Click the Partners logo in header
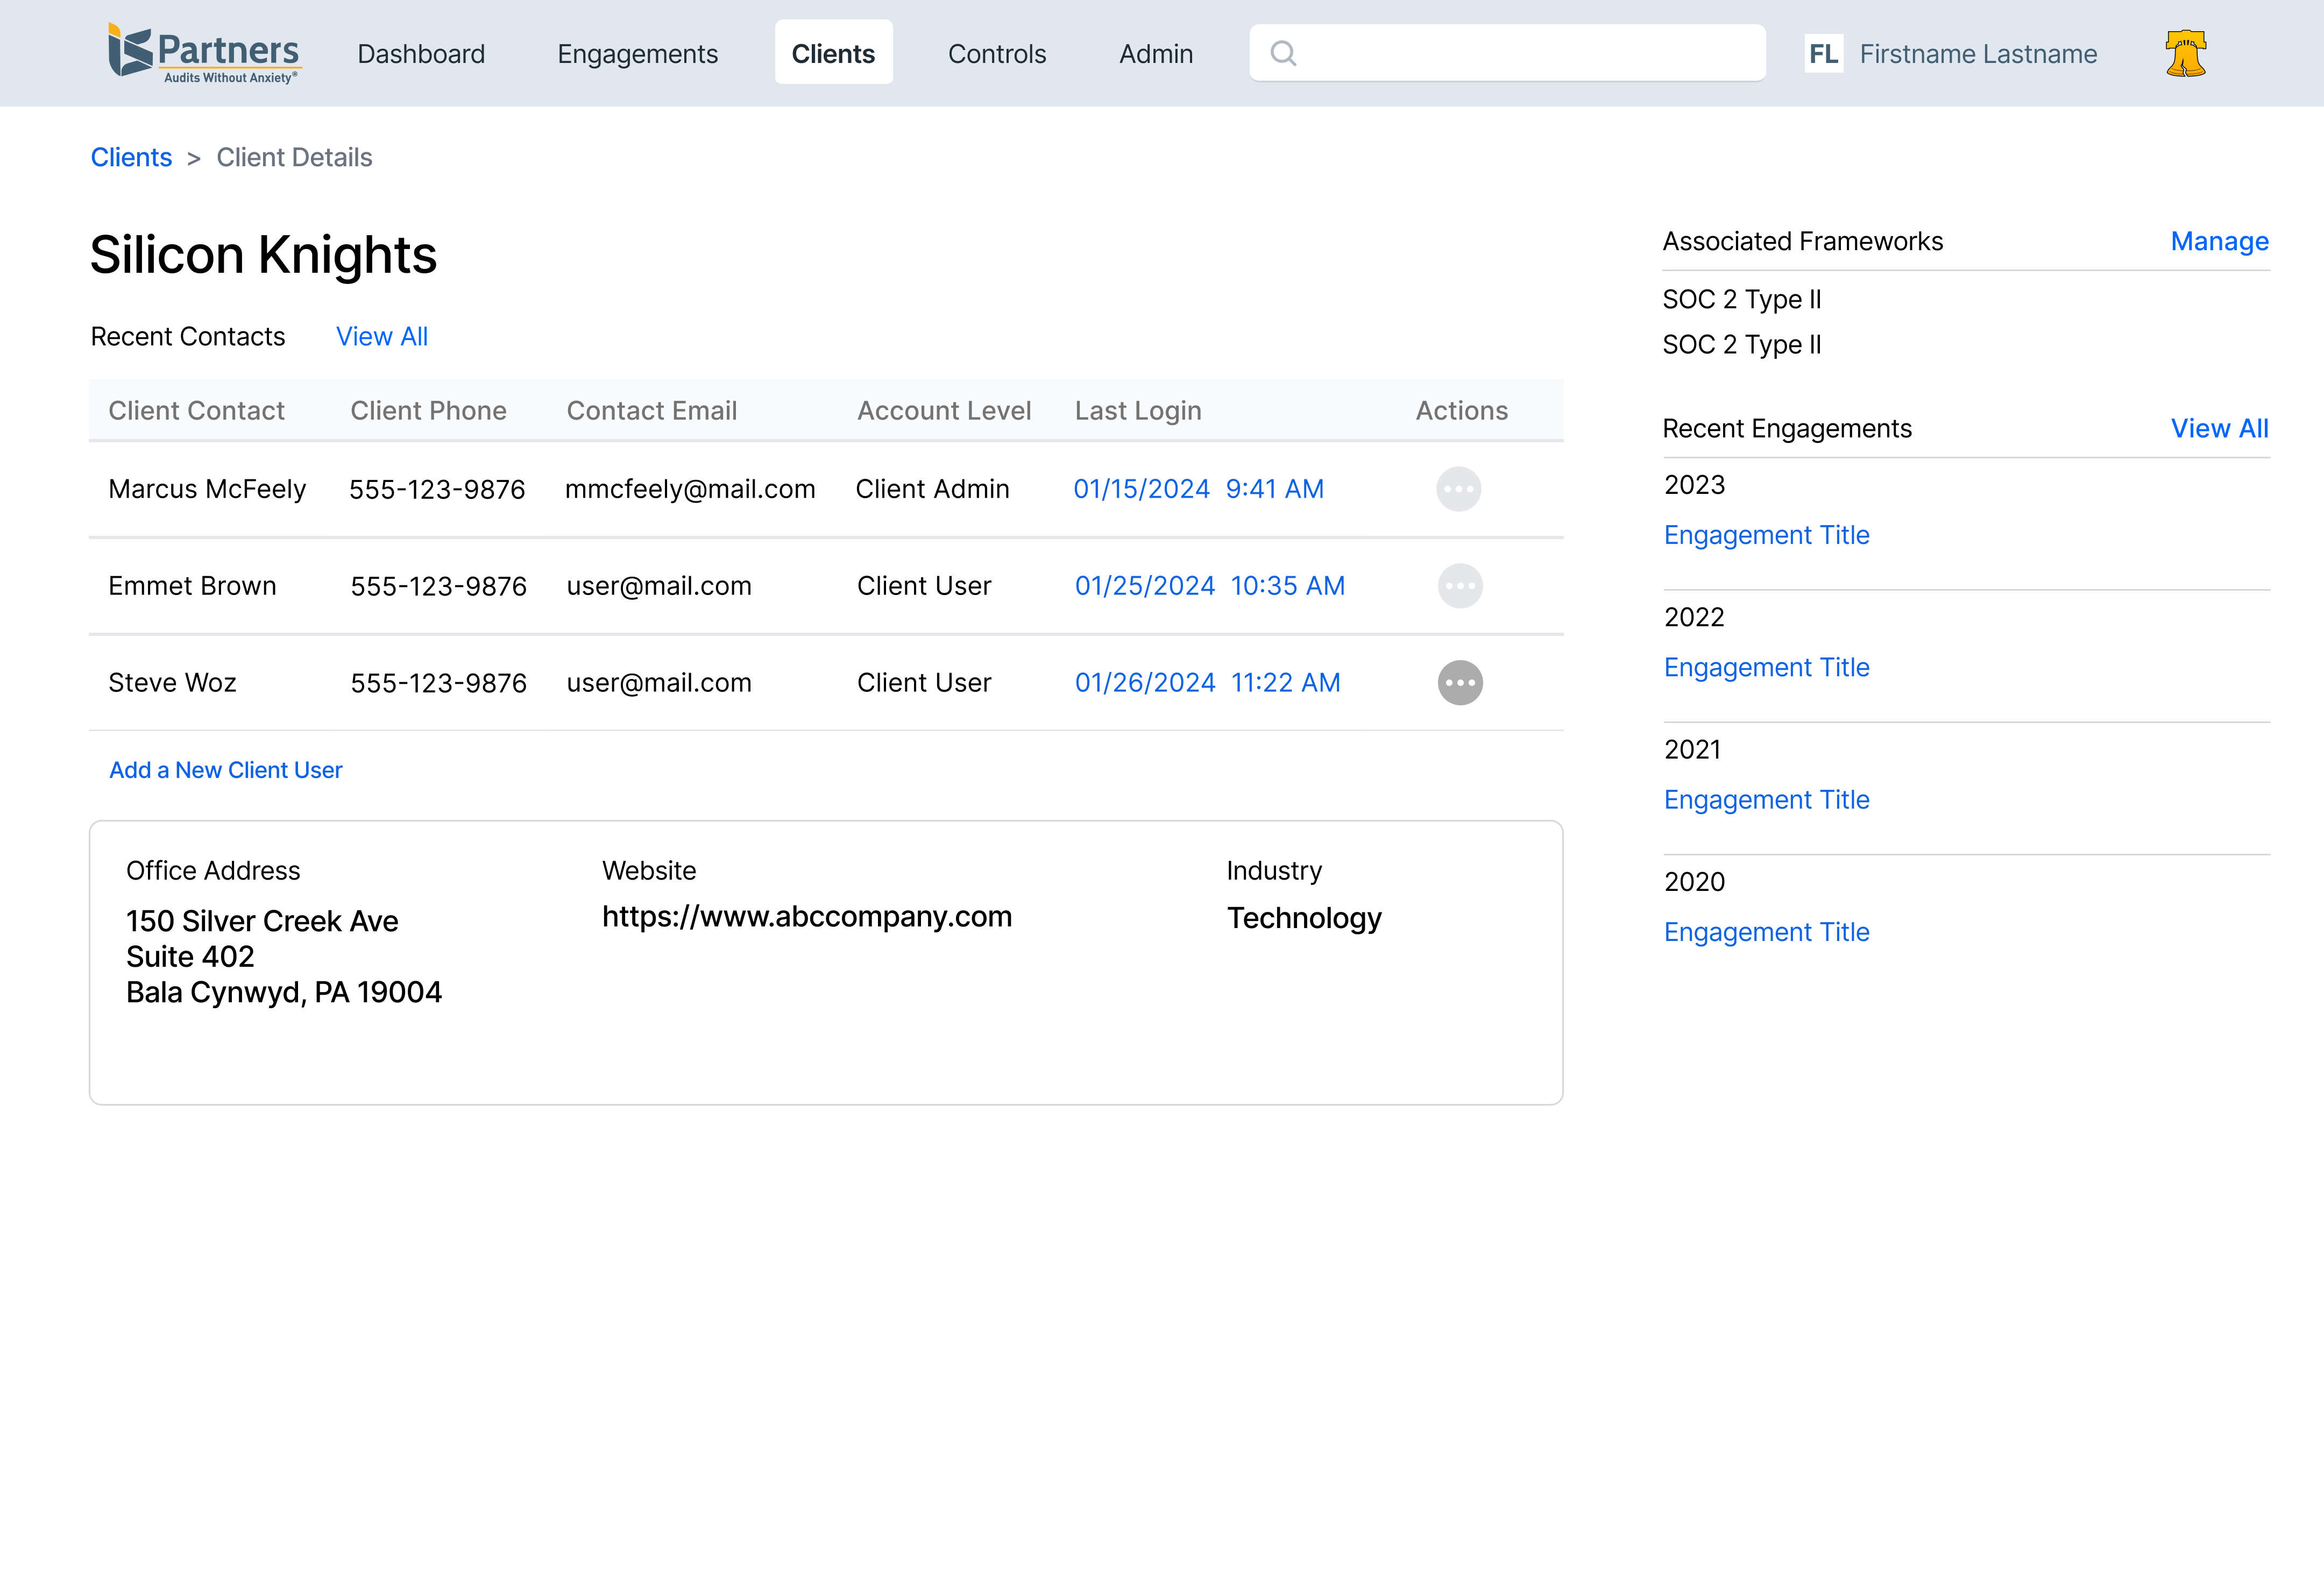 (x=204, y=53)
